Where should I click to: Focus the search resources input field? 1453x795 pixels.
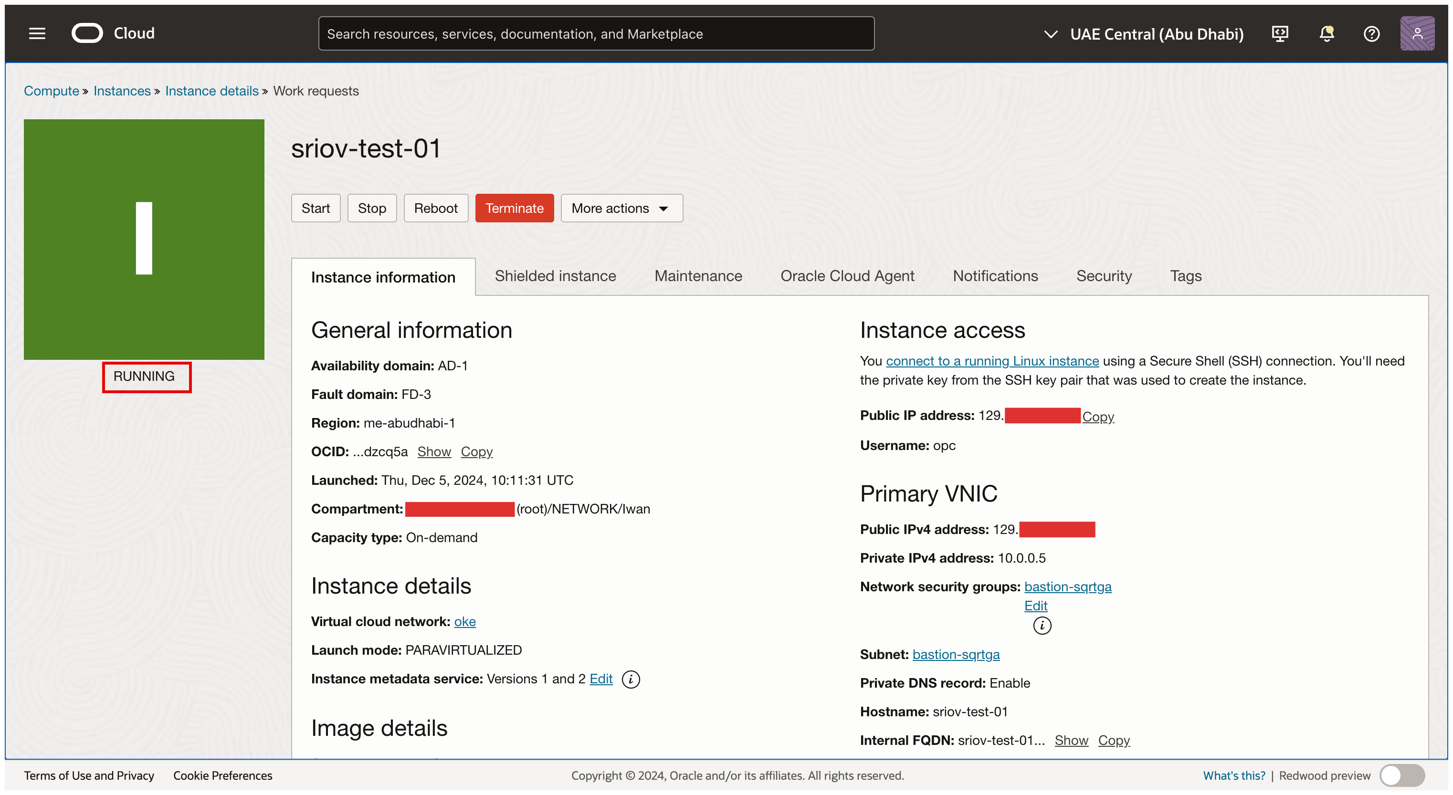pyautogui.click(x=596, y=34)
